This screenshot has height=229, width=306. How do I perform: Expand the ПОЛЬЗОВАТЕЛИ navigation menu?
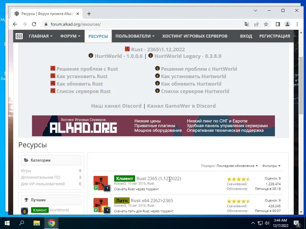coord(135,36)
